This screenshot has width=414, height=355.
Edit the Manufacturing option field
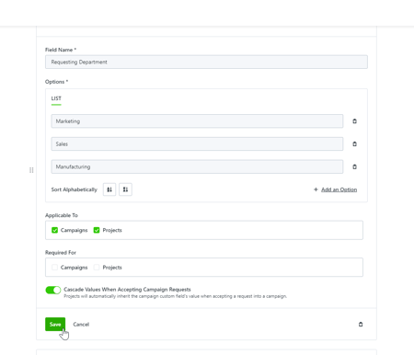tap(197, 166)
